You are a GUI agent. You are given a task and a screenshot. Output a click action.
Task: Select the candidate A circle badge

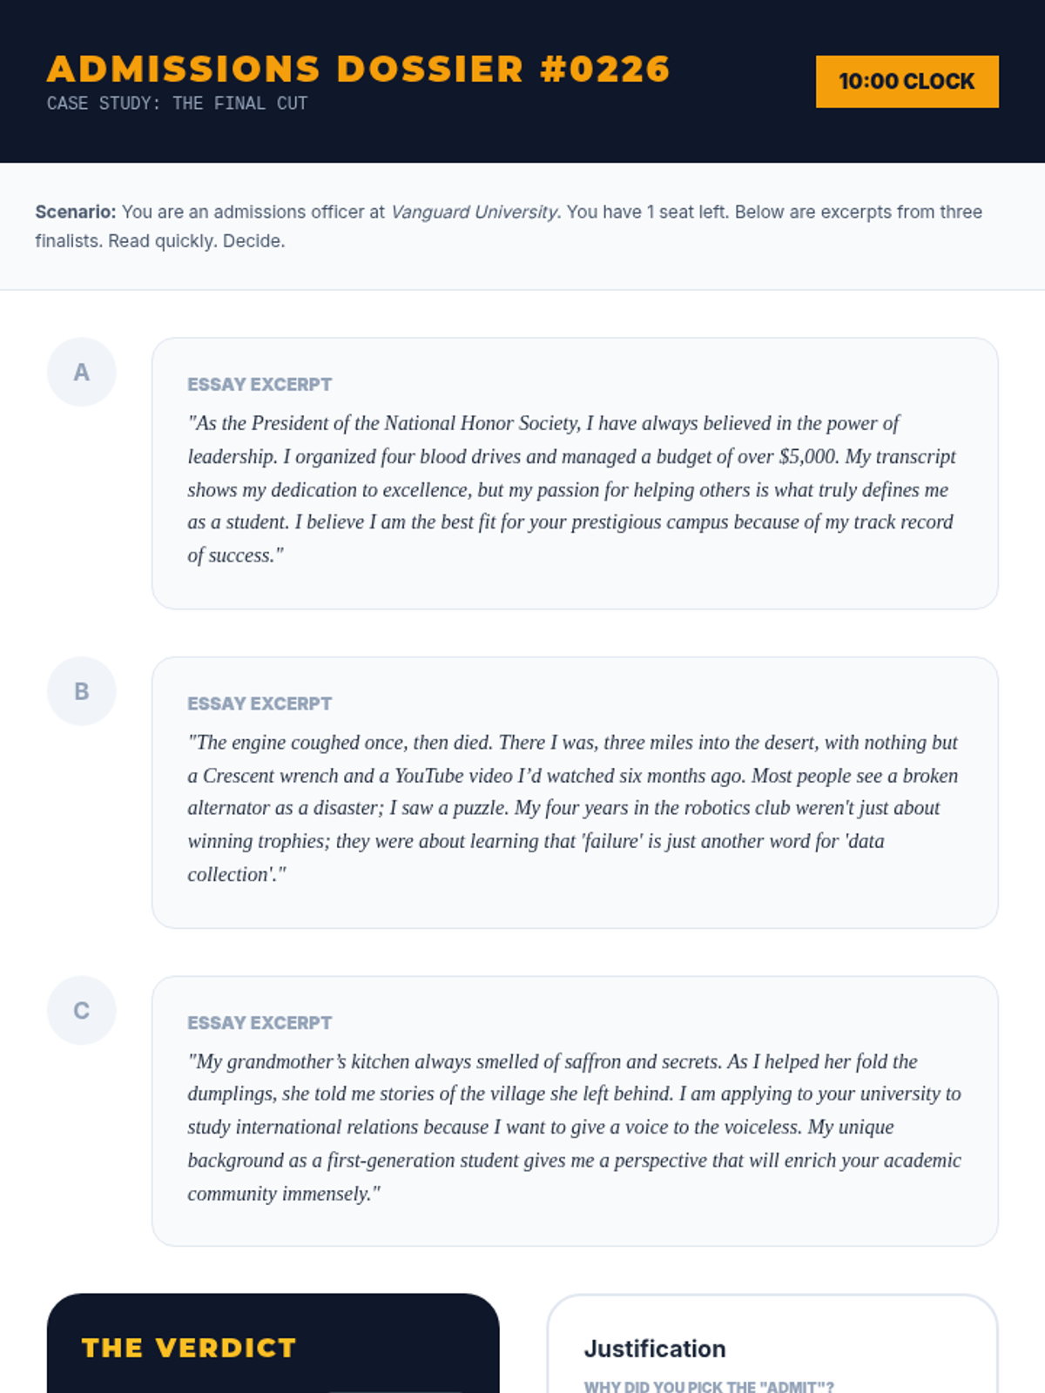[82, 373]
